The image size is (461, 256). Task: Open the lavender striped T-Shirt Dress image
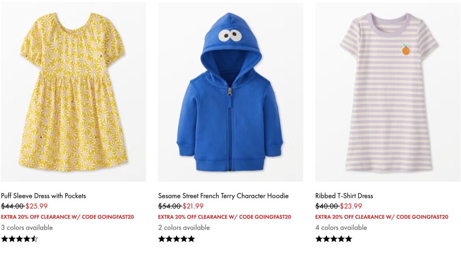tap(388, 92)
